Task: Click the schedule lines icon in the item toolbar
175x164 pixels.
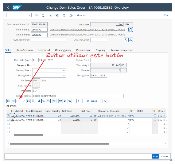Action: pyautogui.click(x=48, y=101)
